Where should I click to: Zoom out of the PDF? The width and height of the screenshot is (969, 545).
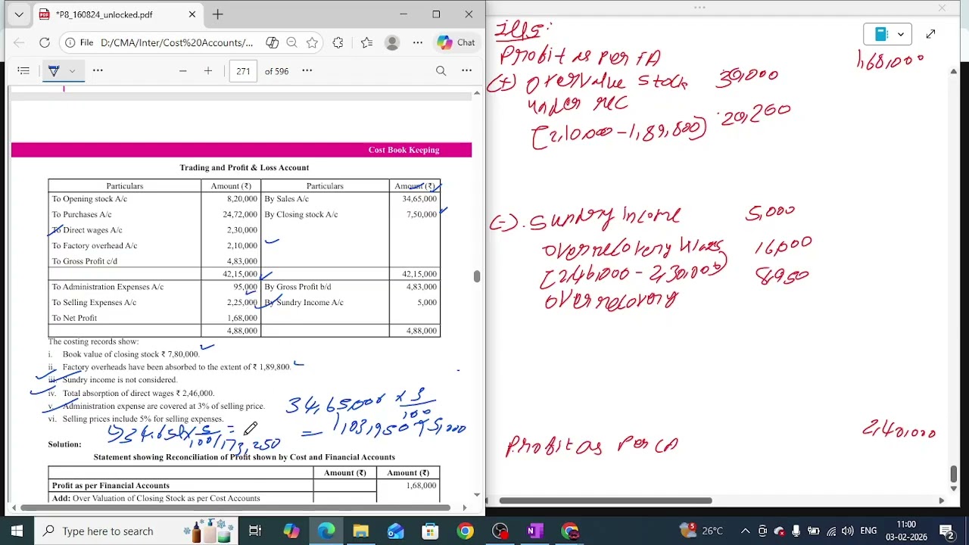coord(182,70)
